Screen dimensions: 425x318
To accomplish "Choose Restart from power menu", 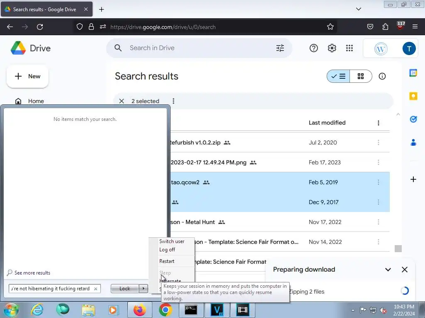I will click(167, 261).
